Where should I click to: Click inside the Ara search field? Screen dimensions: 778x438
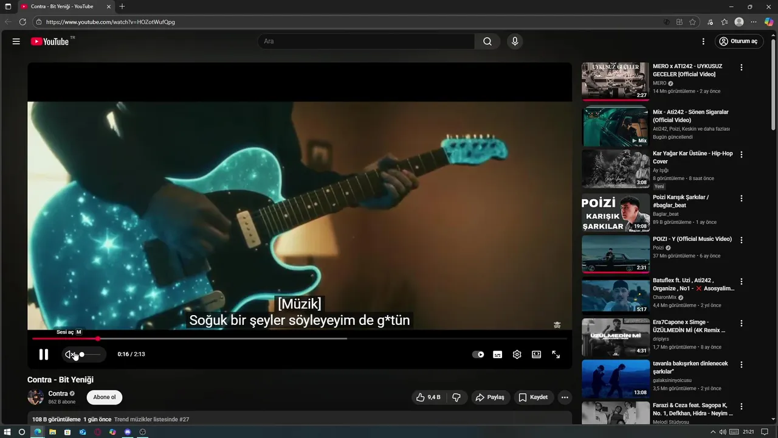click(x=367, y=41)
